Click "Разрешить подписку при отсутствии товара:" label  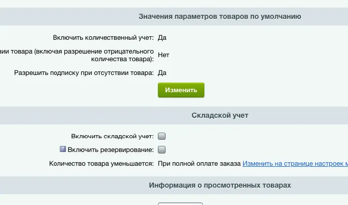point(84,73)
